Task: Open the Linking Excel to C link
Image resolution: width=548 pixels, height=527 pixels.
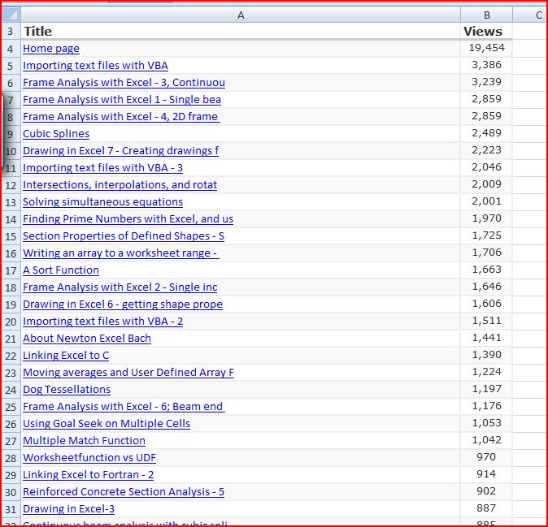Action: pos(66,356)
